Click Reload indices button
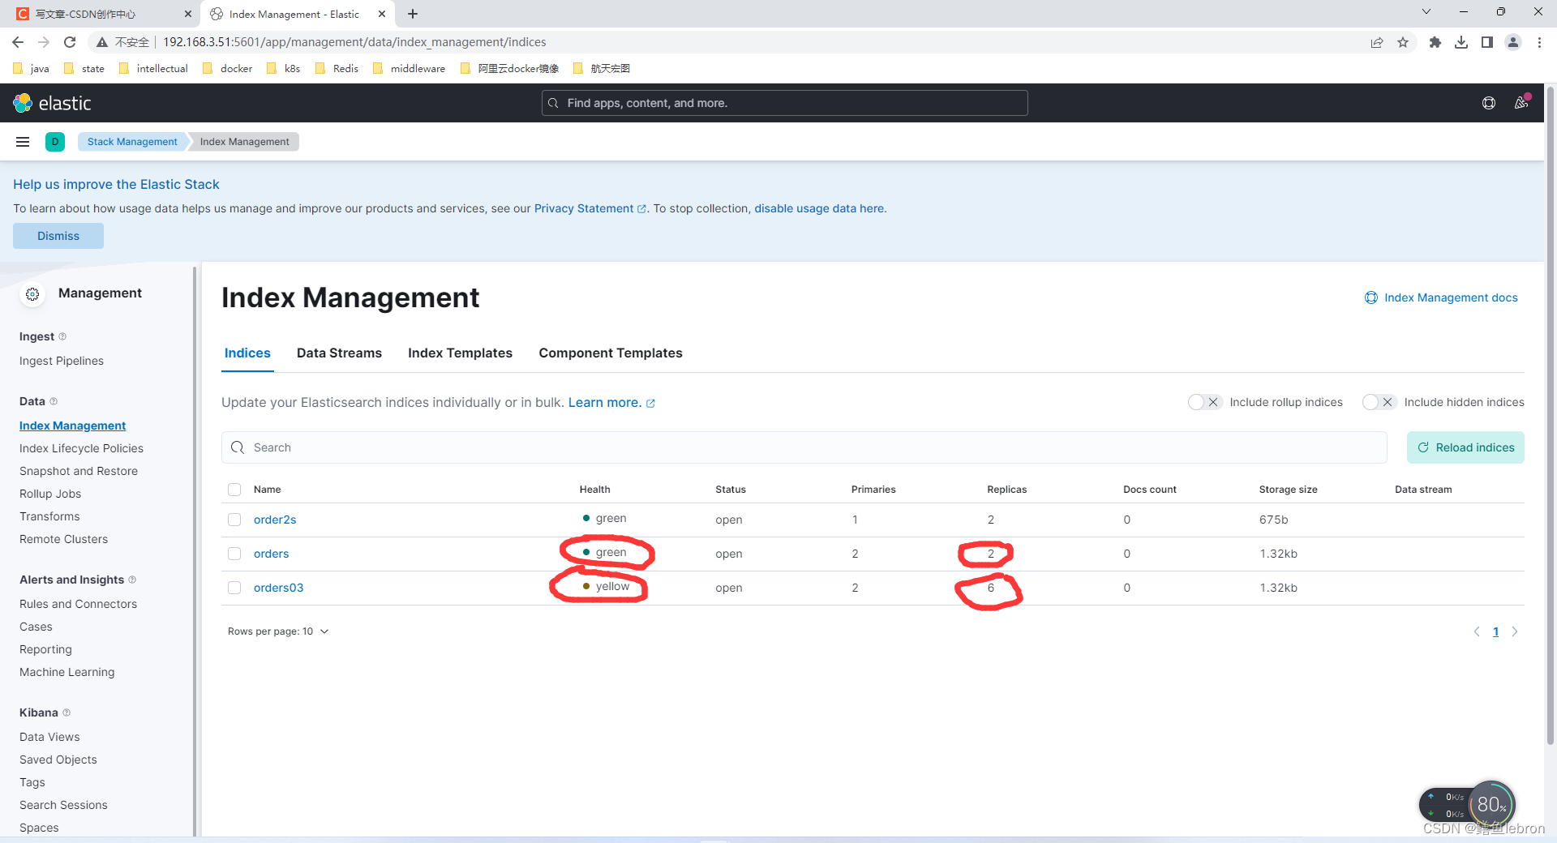The width and height of the screenshot is (1557, 843). click(x=1465, y=447)
